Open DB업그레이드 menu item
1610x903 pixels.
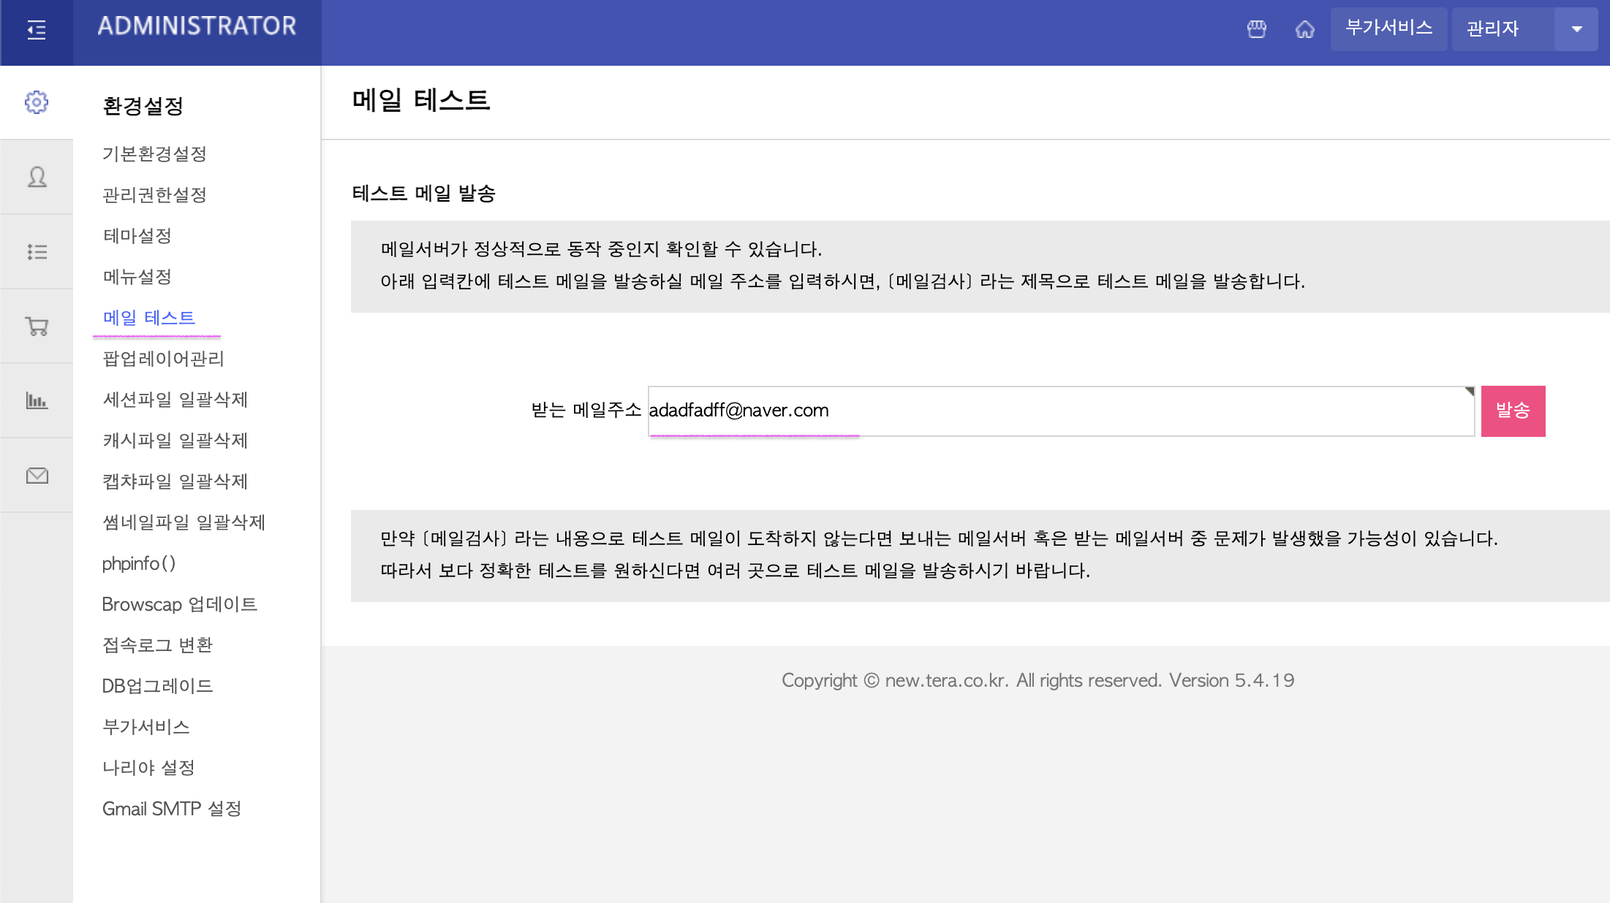[x=157, y=686]
